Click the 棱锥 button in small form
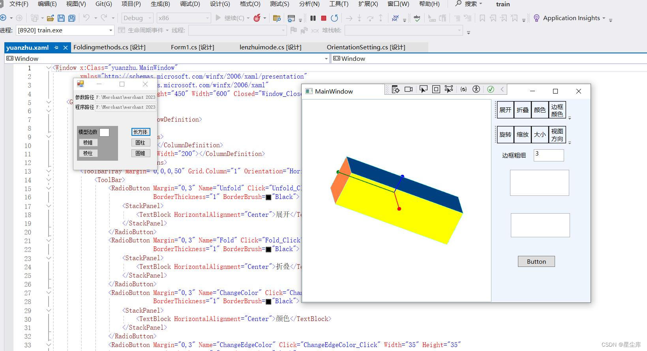Screen dimensions: 647x351 (x=88, y=143)
